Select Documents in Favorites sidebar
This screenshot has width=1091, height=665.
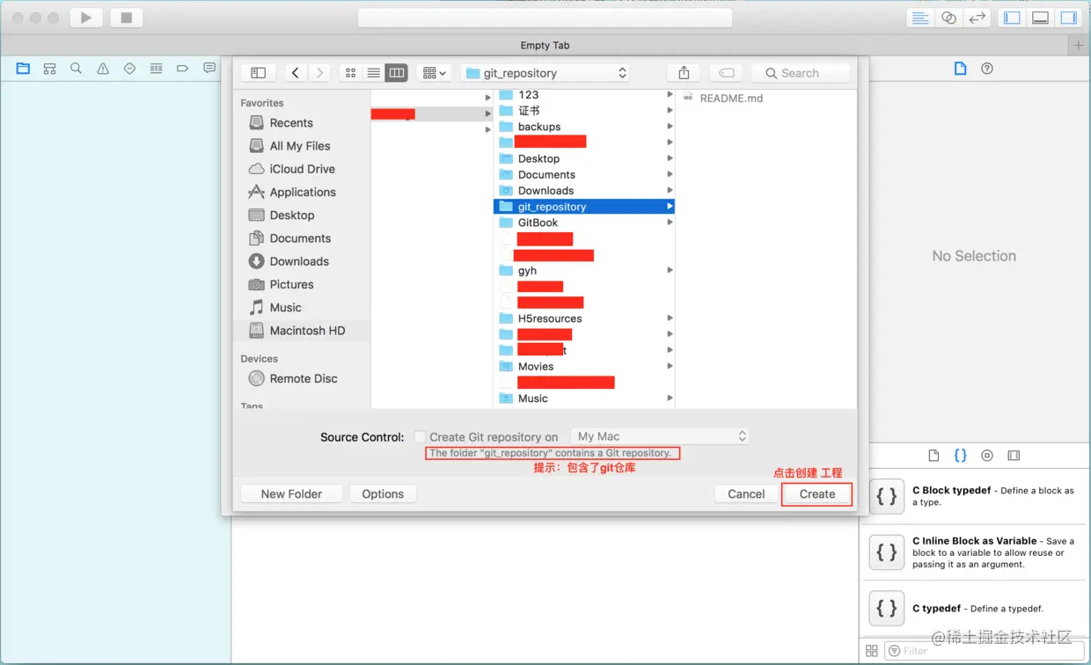click(x=300, y=238)
